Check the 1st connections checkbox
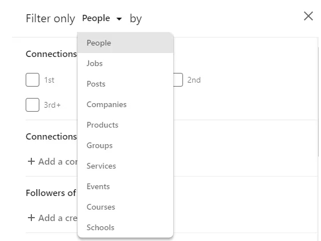Screen dimensions: 321x241 coord(32,80)
